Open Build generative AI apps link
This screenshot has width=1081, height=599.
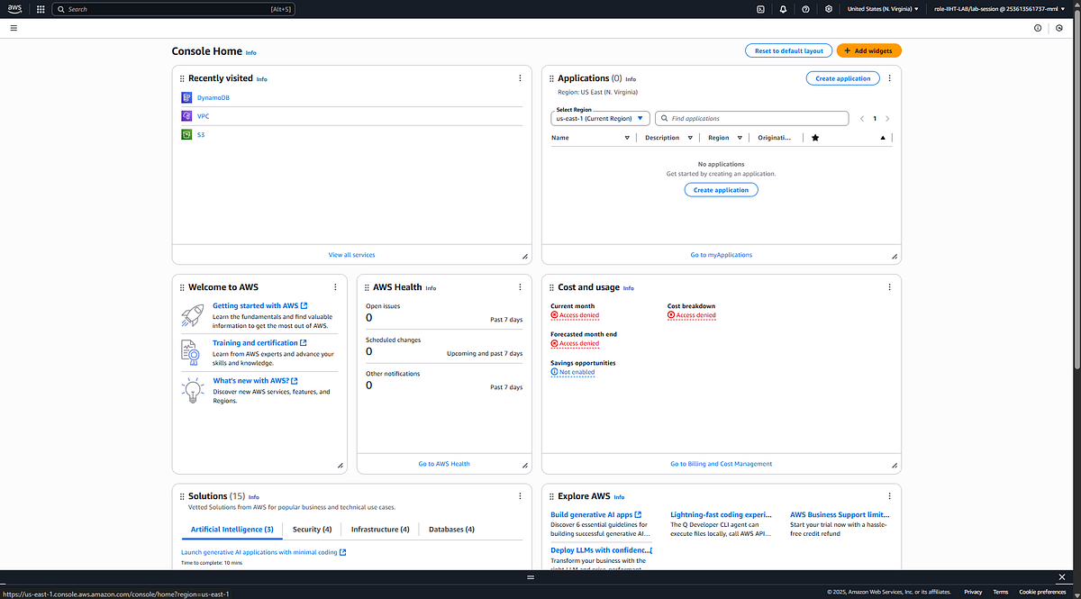click(x=595, y=515)
